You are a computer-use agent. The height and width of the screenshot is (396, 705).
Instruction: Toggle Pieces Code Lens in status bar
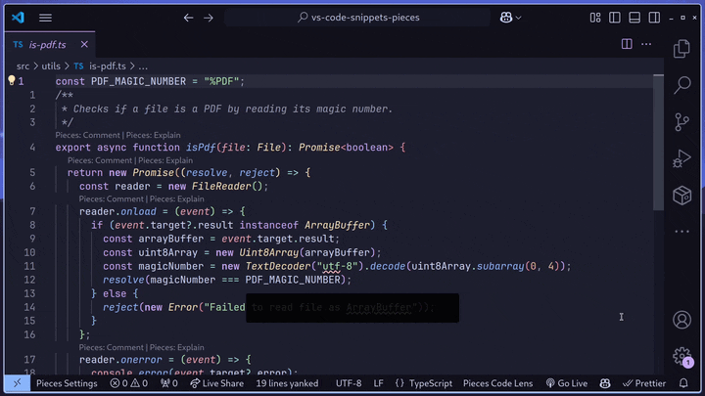(x=497, y=383)
